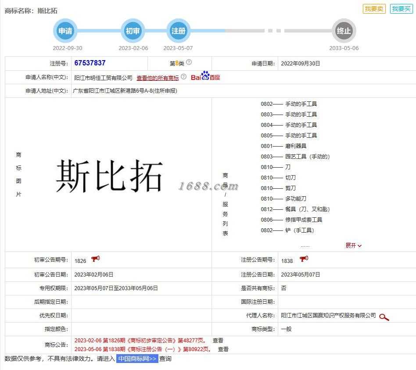Select application date 2022年09月30日
The image size is (416, 370).
pyautogui.click(x=300, y=64)
